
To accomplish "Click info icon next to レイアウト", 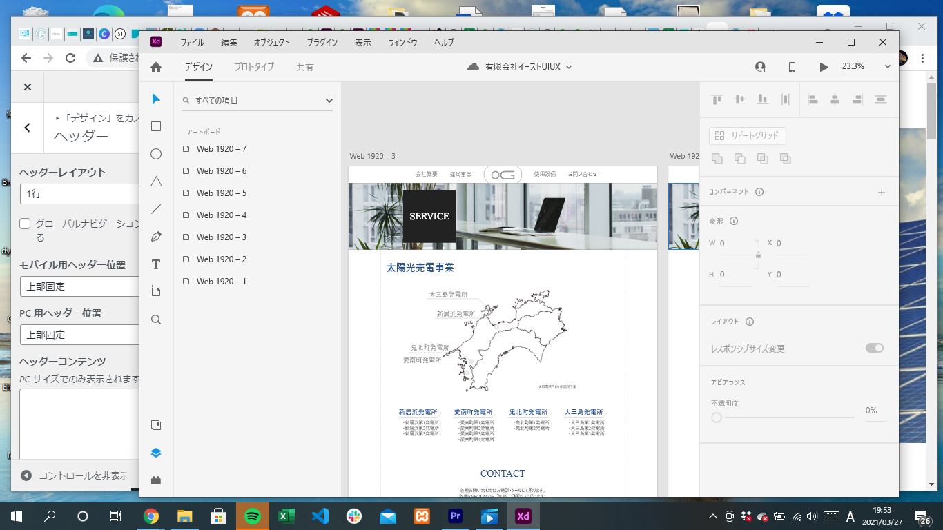I will pyautogui.click(x=750, y=322).
